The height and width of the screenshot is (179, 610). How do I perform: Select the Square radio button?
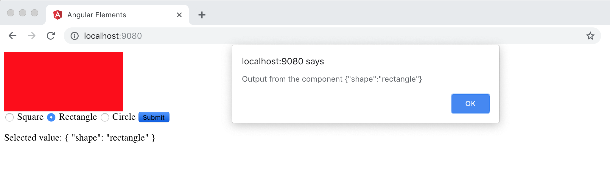pyautogui.click(x=10, y=118)
